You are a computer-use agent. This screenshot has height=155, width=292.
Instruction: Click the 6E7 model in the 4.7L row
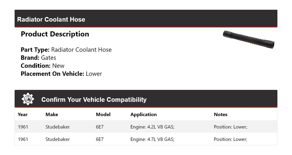tap(99, 139)
